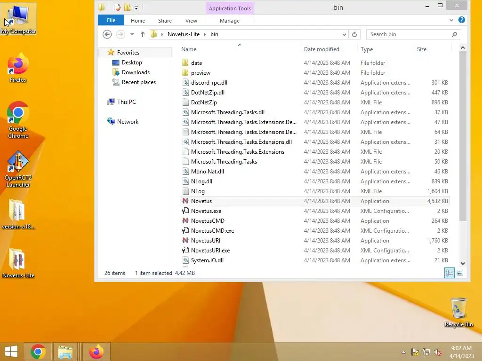This screenshot has width=482, height=361.
Task: Open Explorer help question mark icon
Action: [461, 20]
